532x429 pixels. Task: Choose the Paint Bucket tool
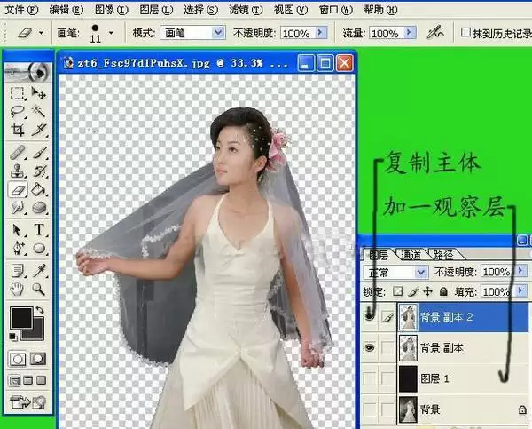pos(39,189)
